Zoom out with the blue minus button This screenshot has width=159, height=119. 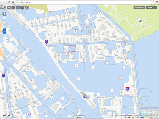4,31
